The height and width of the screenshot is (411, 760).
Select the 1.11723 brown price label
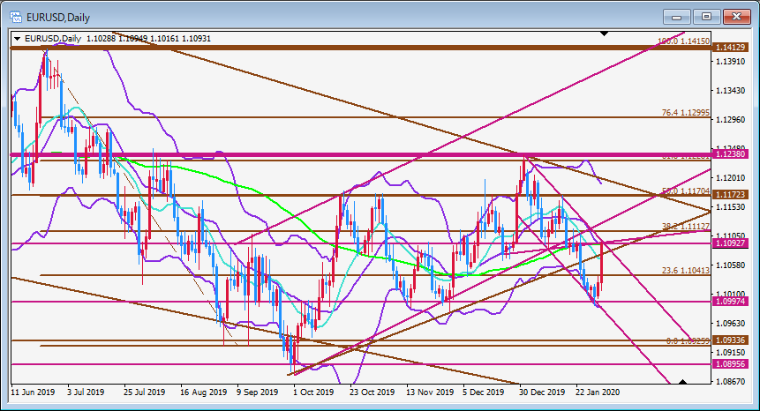(x=730, y=195)
